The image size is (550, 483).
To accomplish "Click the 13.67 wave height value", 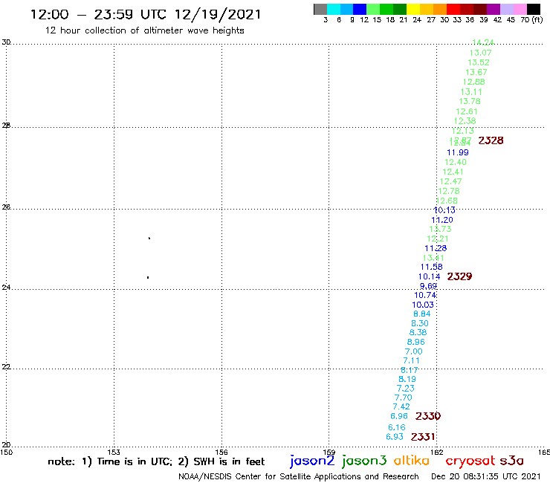I will [476, 72].
